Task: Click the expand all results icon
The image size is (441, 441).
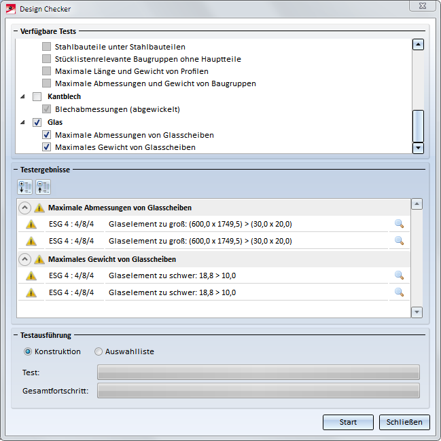Action: click(24, 187)
